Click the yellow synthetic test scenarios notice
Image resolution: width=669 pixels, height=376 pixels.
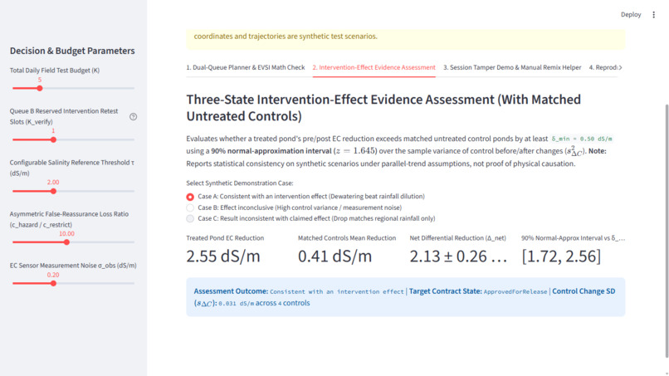point(405,38)
